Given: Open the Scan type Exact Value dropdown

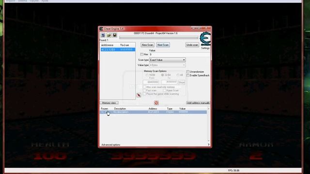Looking at the screenshot, I should [x=168, y=60].
